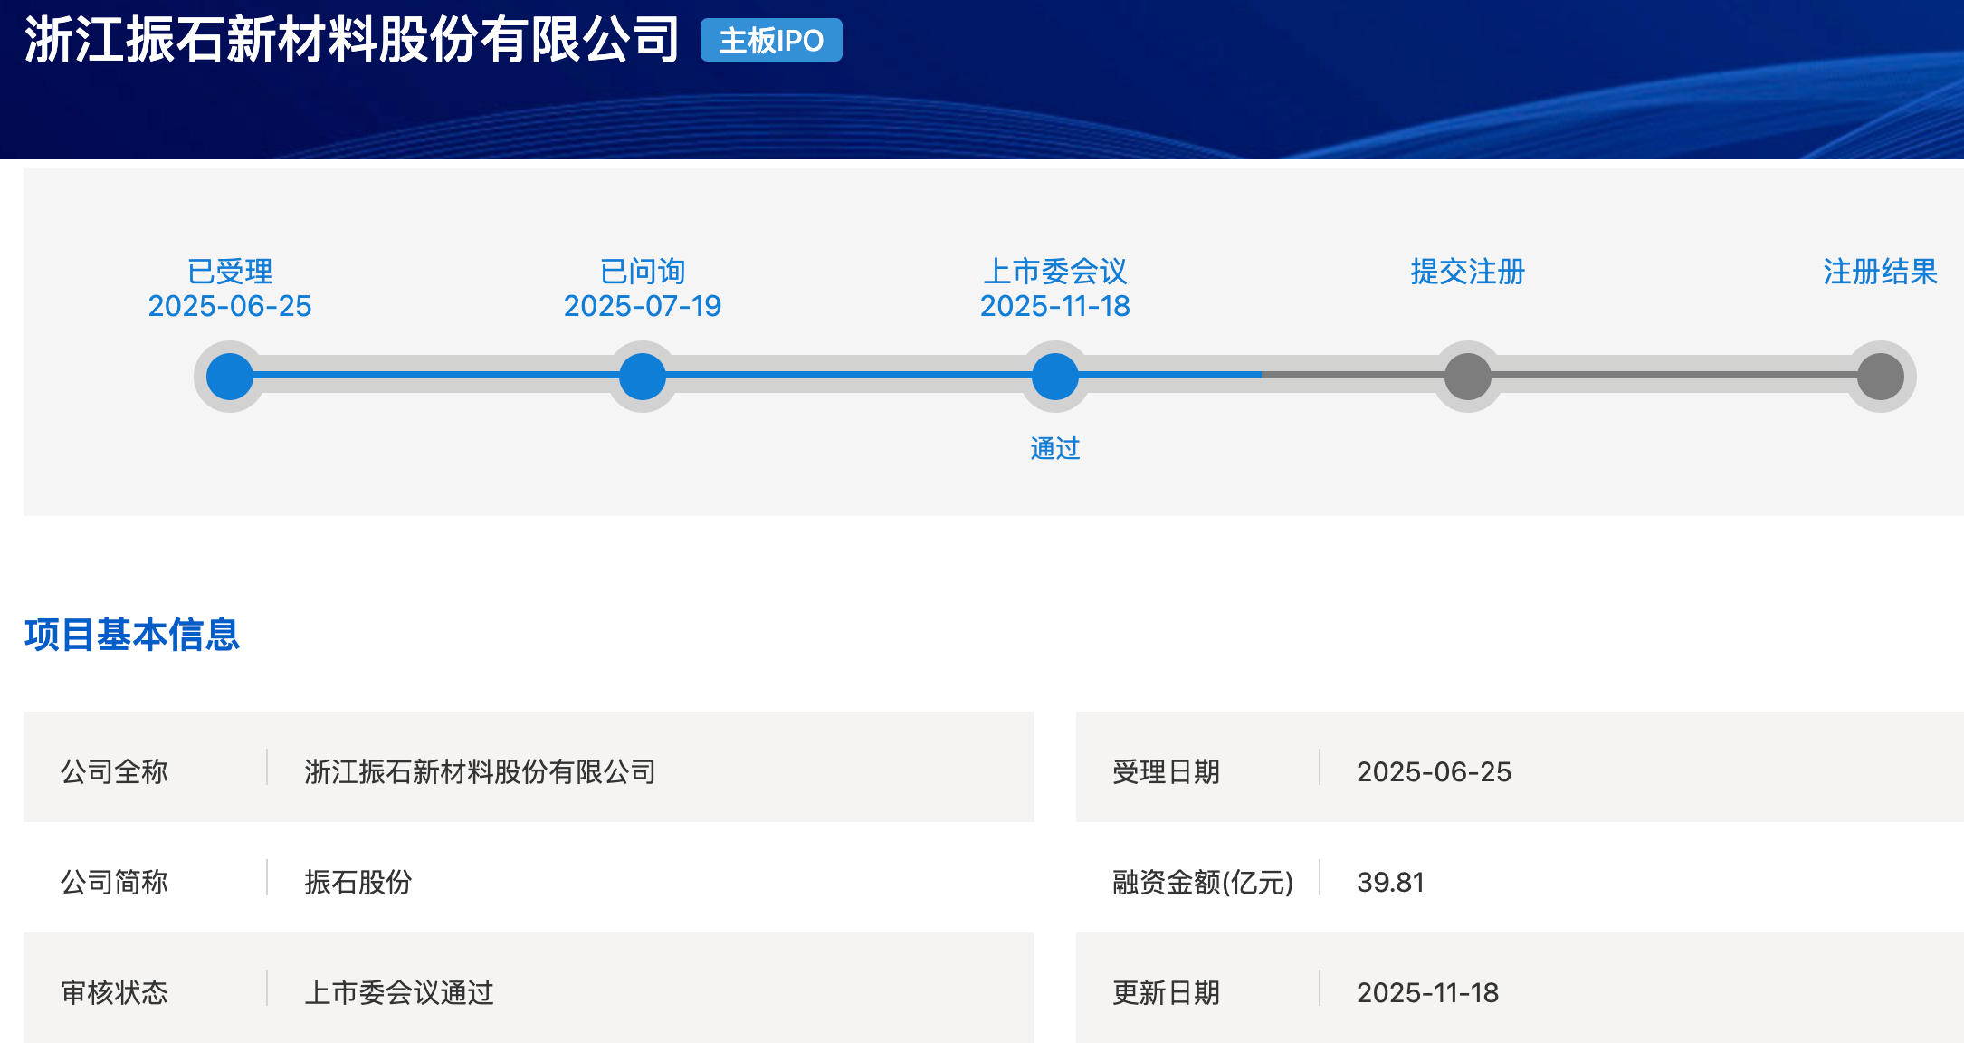
Task: Click the 通过 result text under timeline
Action: coord(1055,448)
